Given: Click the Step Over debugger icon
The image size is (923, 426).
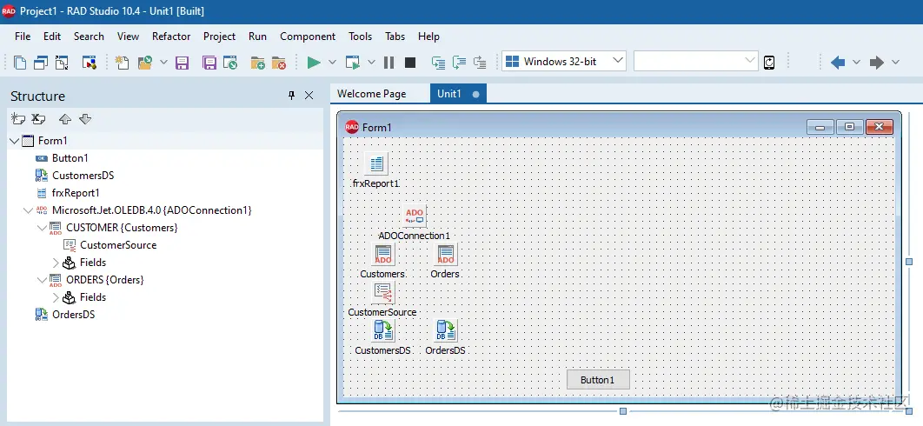Looking at the screenshot, I should pos(459,63).
